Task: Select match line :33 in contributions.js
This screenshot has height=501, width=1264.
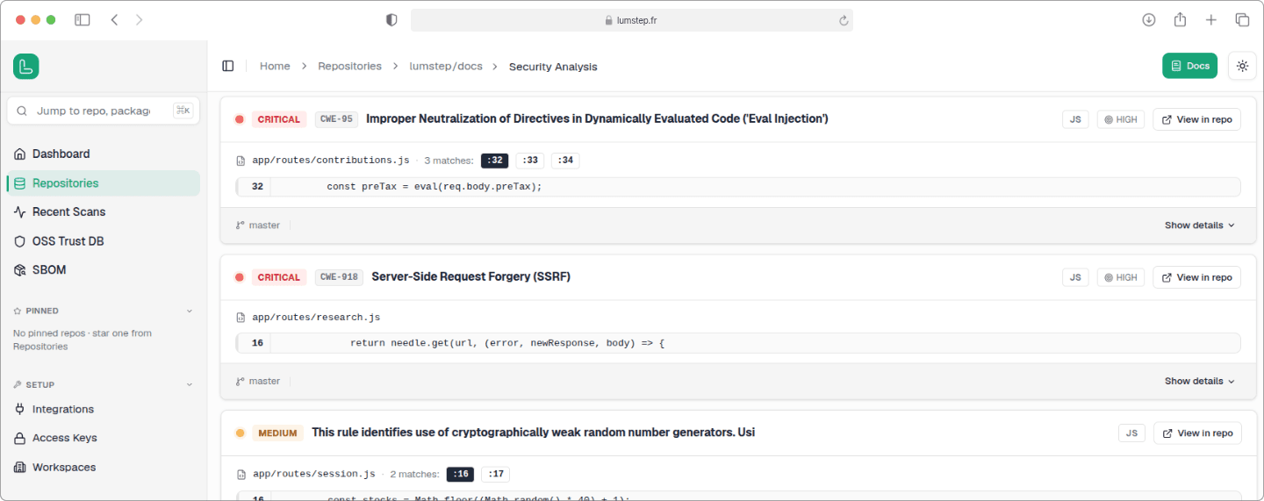Action: point(529,161)
